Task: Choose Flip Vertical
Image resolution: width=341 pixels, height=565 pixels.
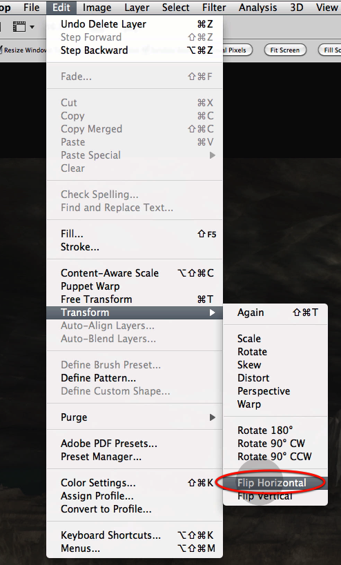Action: 275,496
